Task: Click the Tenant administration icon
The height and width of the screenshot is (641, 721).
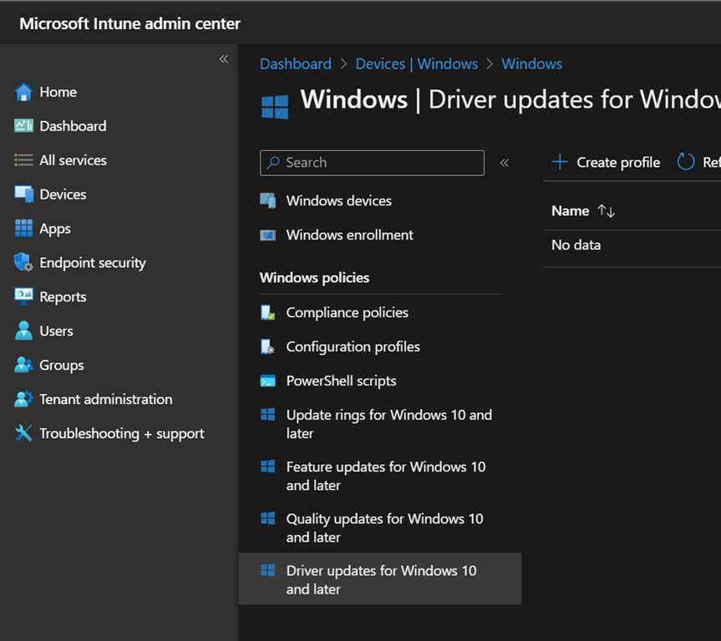Action: (x=23, y=400)
